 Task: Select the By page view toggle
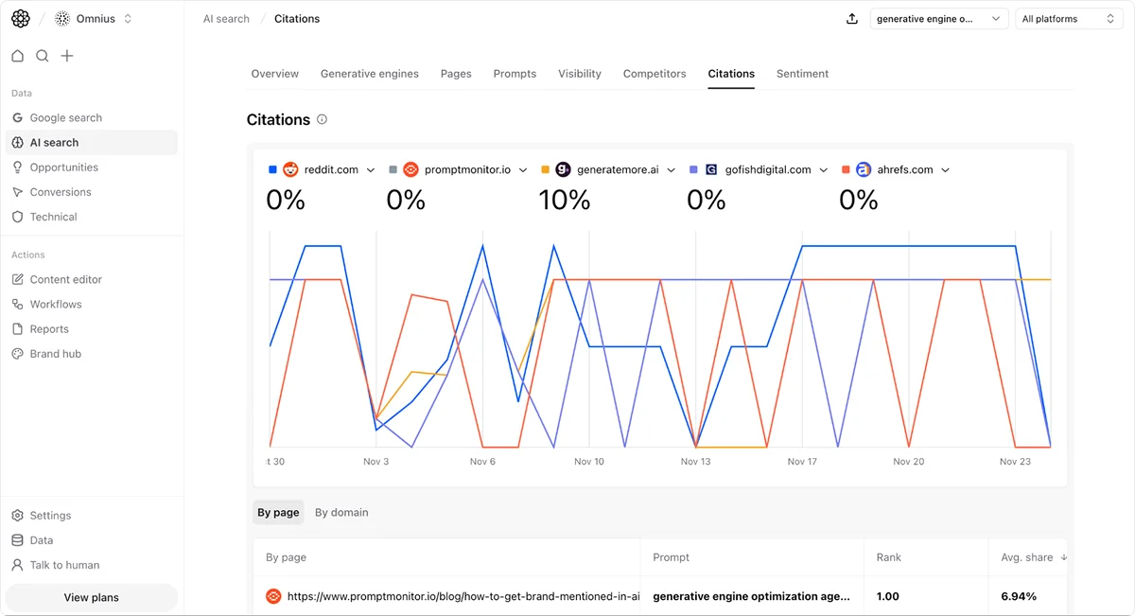[278, 513]
